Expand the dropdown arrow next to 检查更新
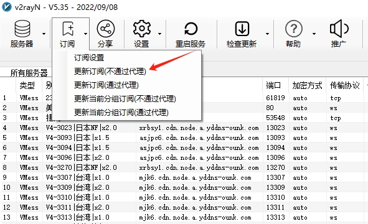Screen dimensions: 368x224 (267, 34)
